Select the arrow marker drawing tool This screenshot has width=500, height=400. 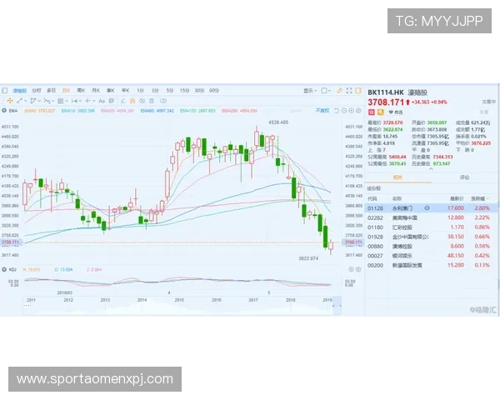point(88,101)
